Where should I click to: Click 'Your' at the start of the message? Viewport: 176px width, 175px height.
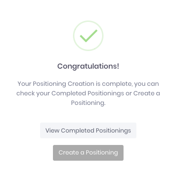point(24,84)
